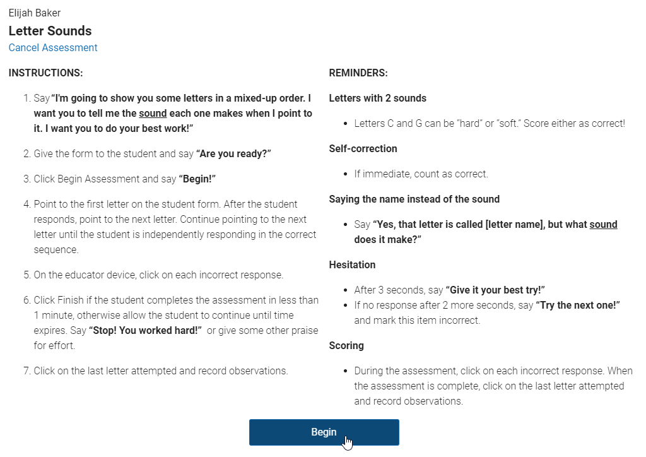Click the student name Elijah Baker
This screenshot has height=457, width=646.
point(35,13)
